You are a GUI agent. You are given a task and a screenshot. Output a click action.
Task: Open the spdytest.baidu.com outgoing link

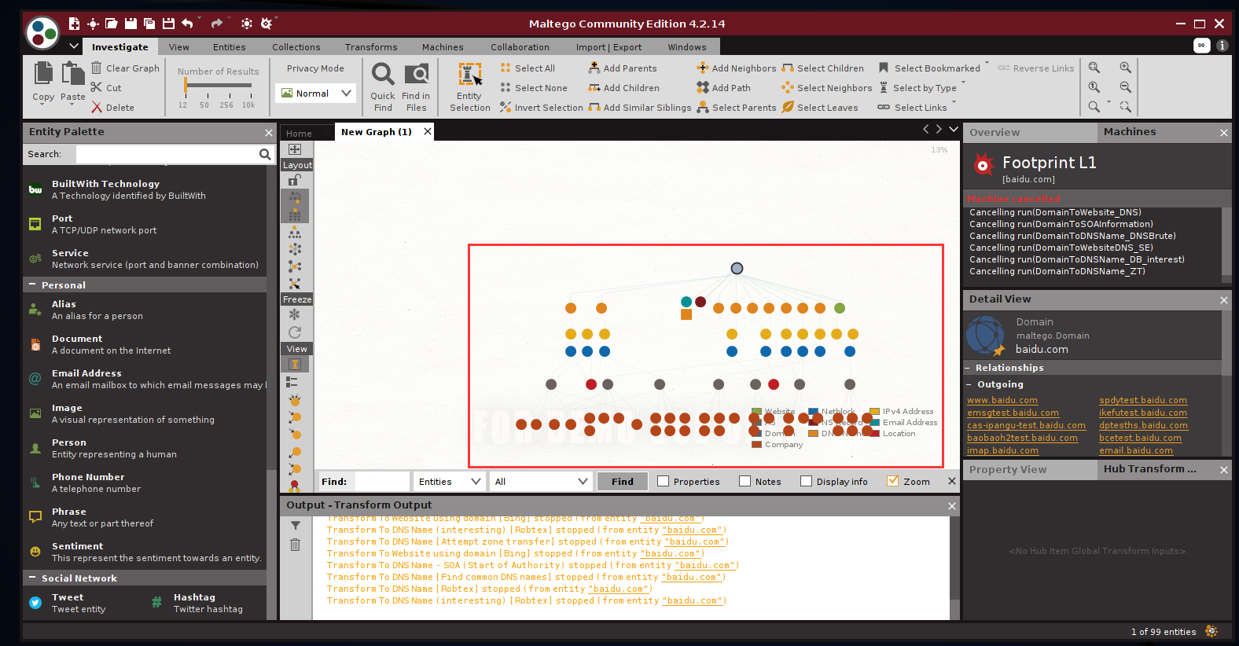click(1143, 401)
